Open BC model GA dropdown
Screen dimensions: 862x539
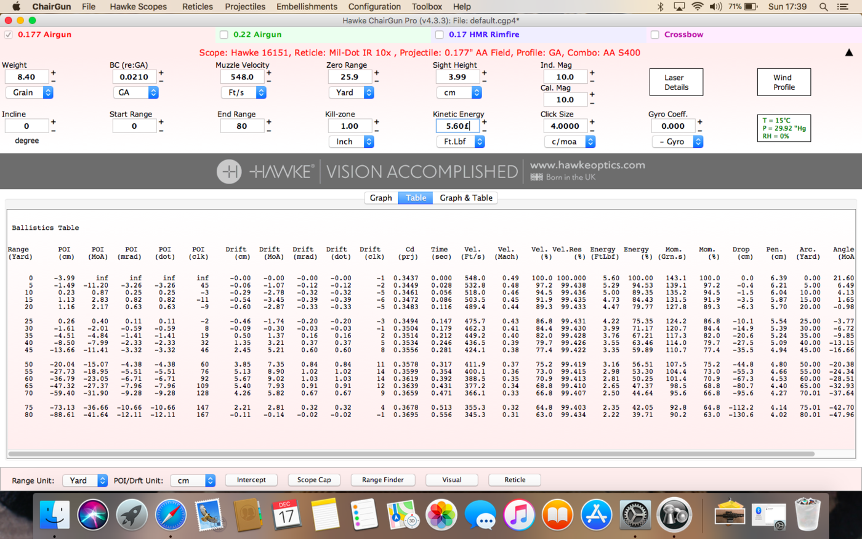pyautogui.click(x=135, y=92)
